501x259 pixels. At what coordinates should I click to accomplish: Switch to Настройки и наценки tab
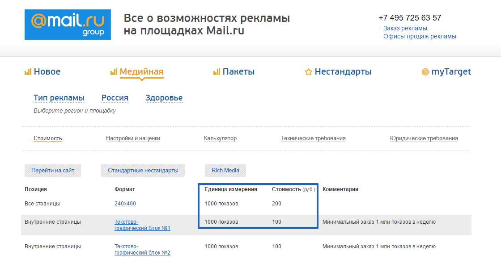[133, 138]
